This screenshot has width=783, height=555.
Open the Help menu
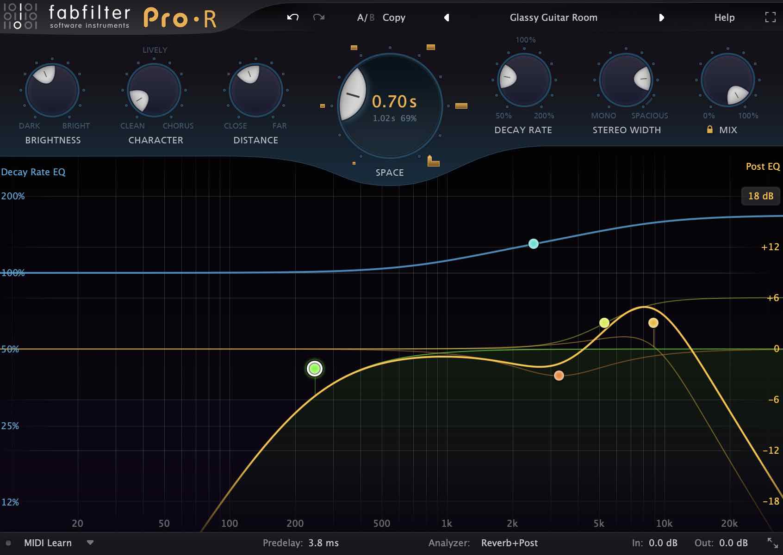(x=724, y=18)
